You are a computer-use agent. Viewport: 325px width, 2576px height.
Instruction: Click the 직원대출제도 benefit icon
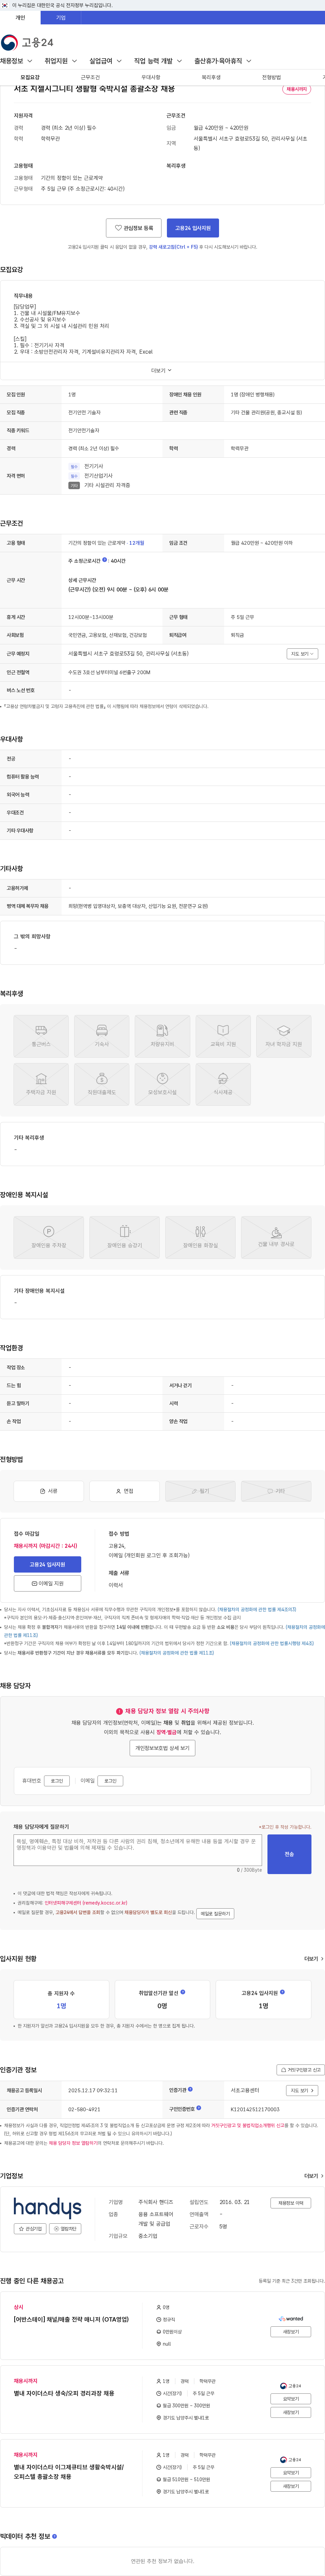102,1084
